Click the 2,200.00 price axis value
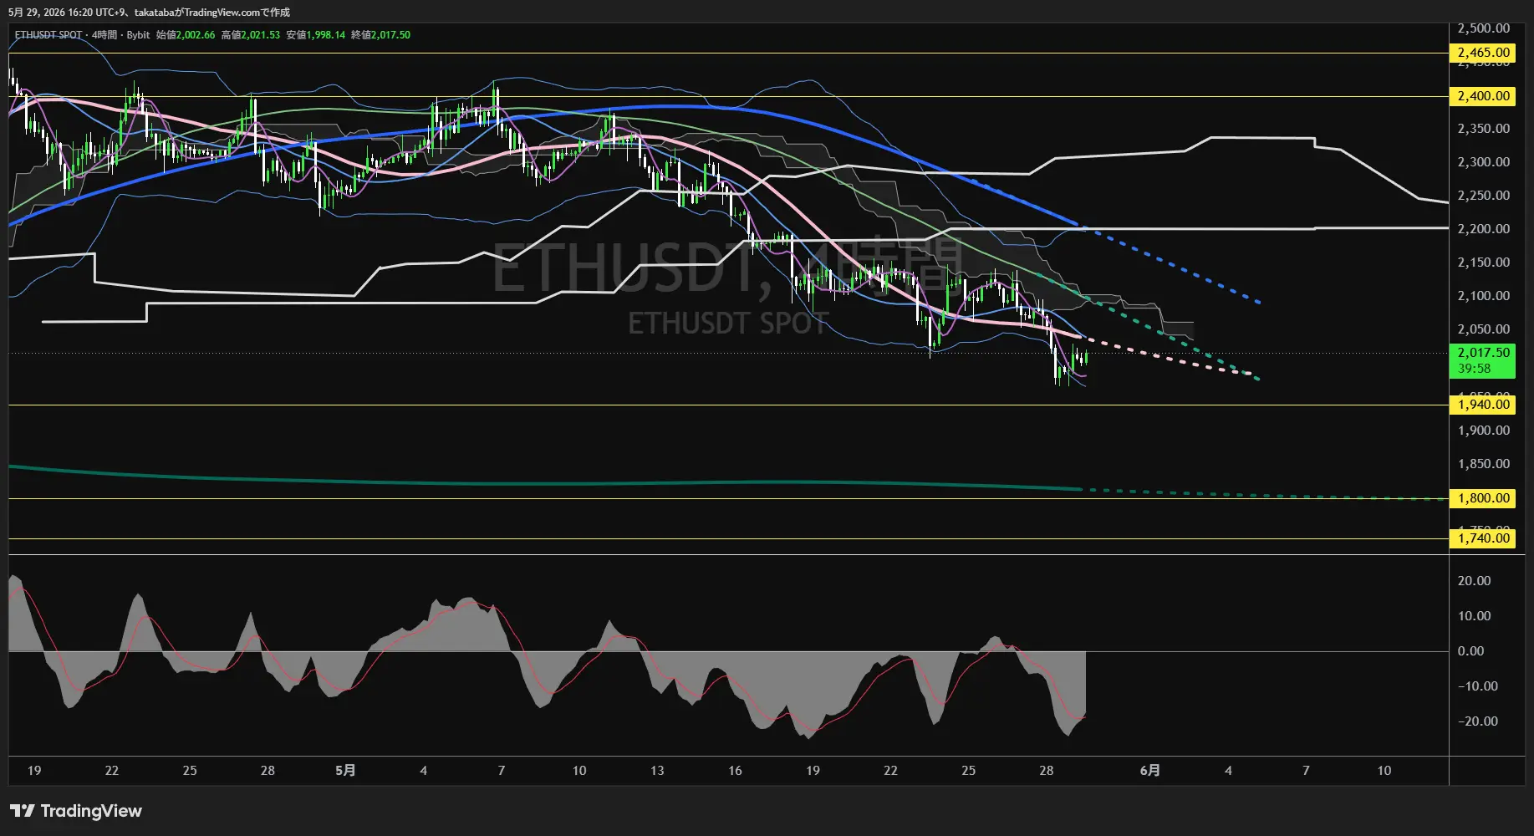This screenshot has width=1534, height=836. 1483,229
